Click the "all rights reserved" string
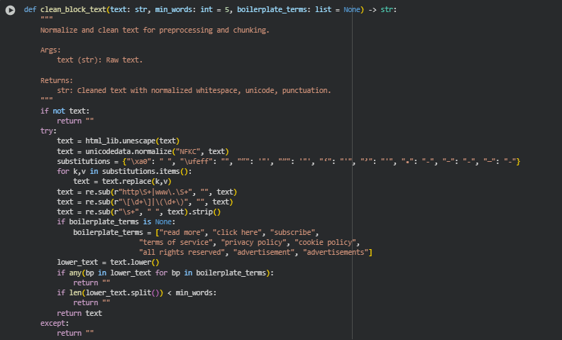562x340 pixels. 178,252
